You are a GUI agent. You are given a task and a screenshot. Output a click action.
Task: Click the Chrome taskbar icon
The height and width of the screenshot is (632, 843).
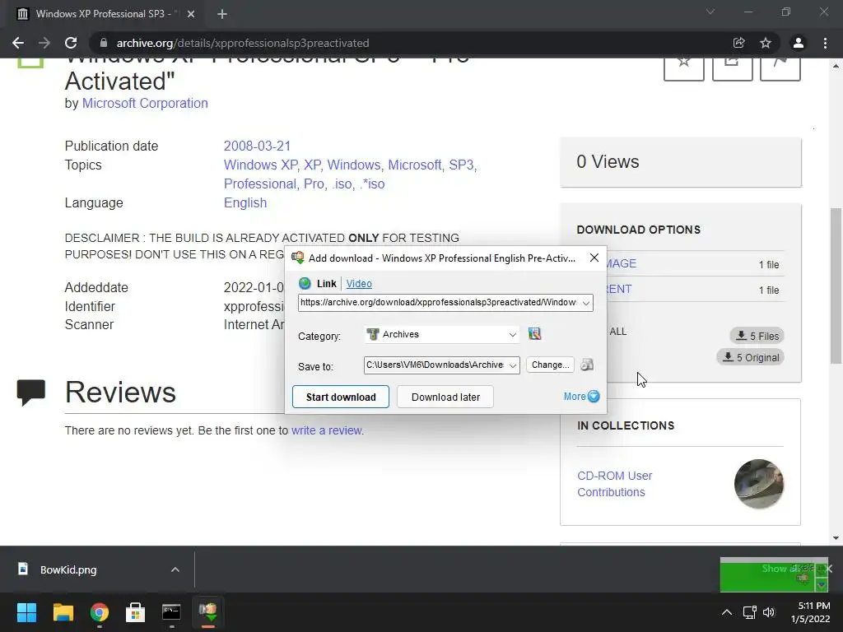click(100, 612)
